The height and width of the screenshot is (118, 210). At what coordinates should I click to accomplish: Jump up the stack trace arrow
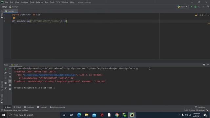(10, 69)
